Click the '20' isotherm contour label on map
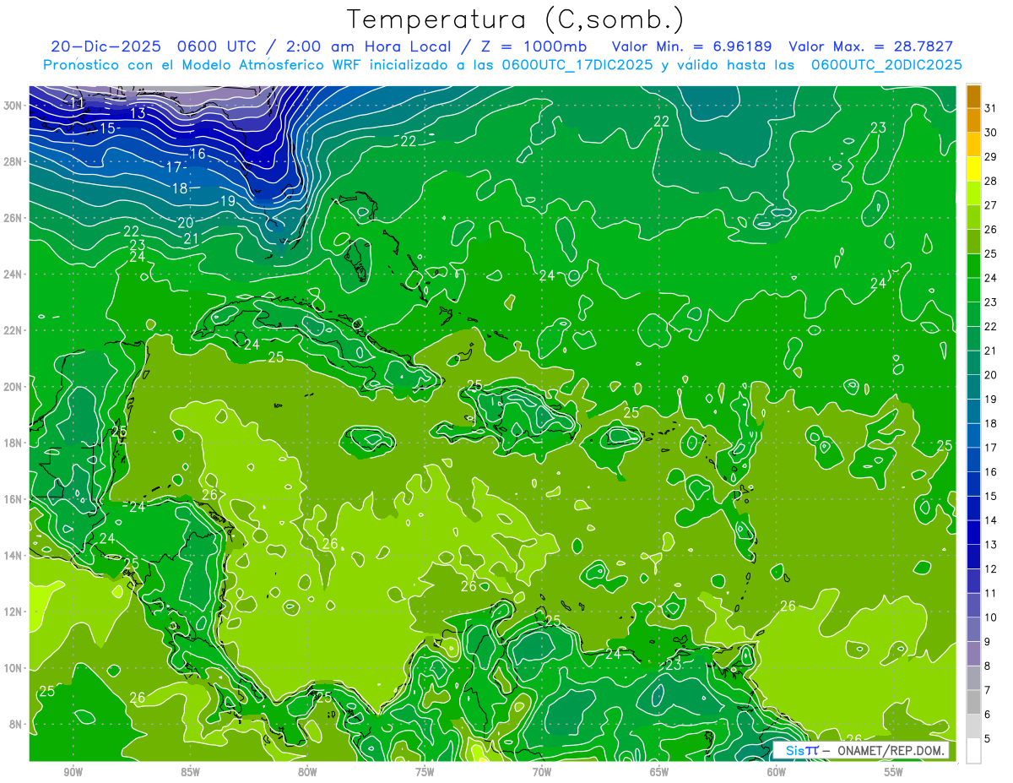The width and height of the screenshot is (1013, 783). click(x=186, y=222)
